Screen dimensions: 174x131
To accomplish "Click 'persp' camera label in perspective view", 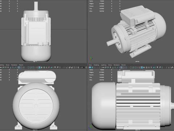I will (137, 61).
